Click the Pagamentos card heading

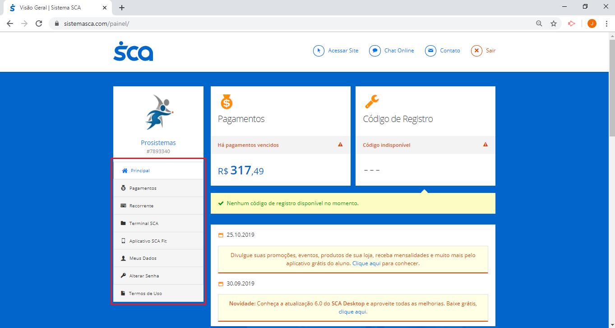[241, 119]
